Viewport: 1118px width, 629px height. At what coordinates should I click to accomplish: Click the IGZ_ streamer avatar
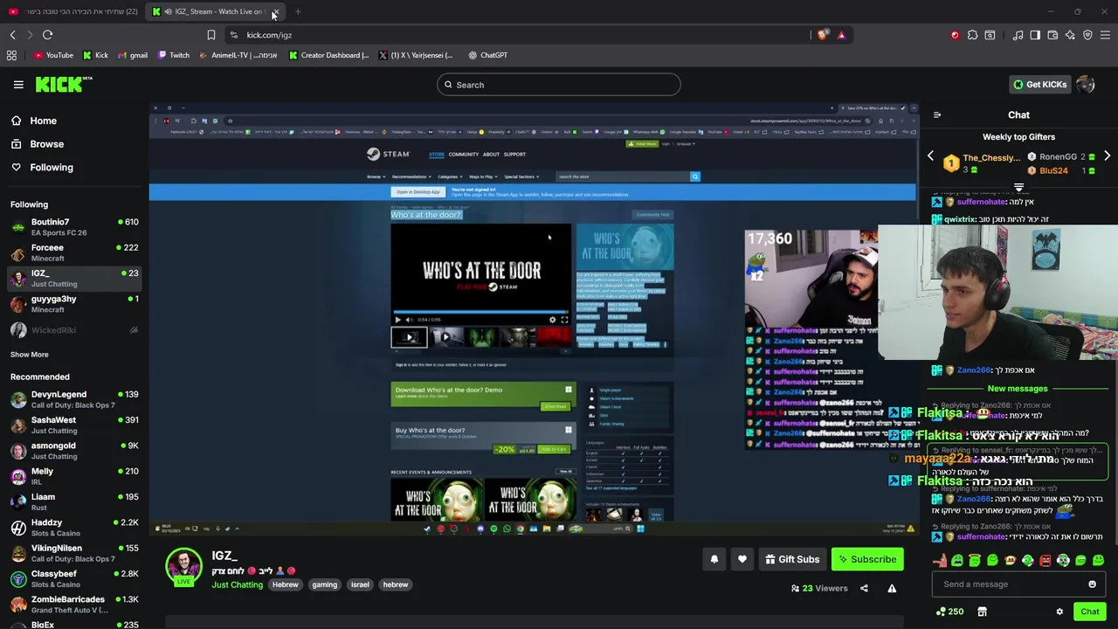[183, 566]
